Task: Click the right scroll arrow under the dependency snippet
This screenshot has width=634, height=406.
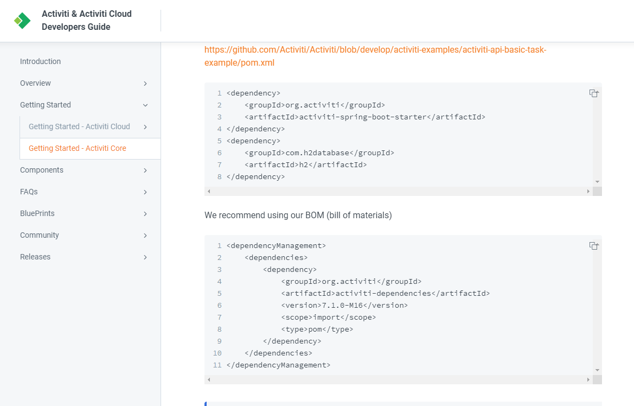Action: click(589, 191)
